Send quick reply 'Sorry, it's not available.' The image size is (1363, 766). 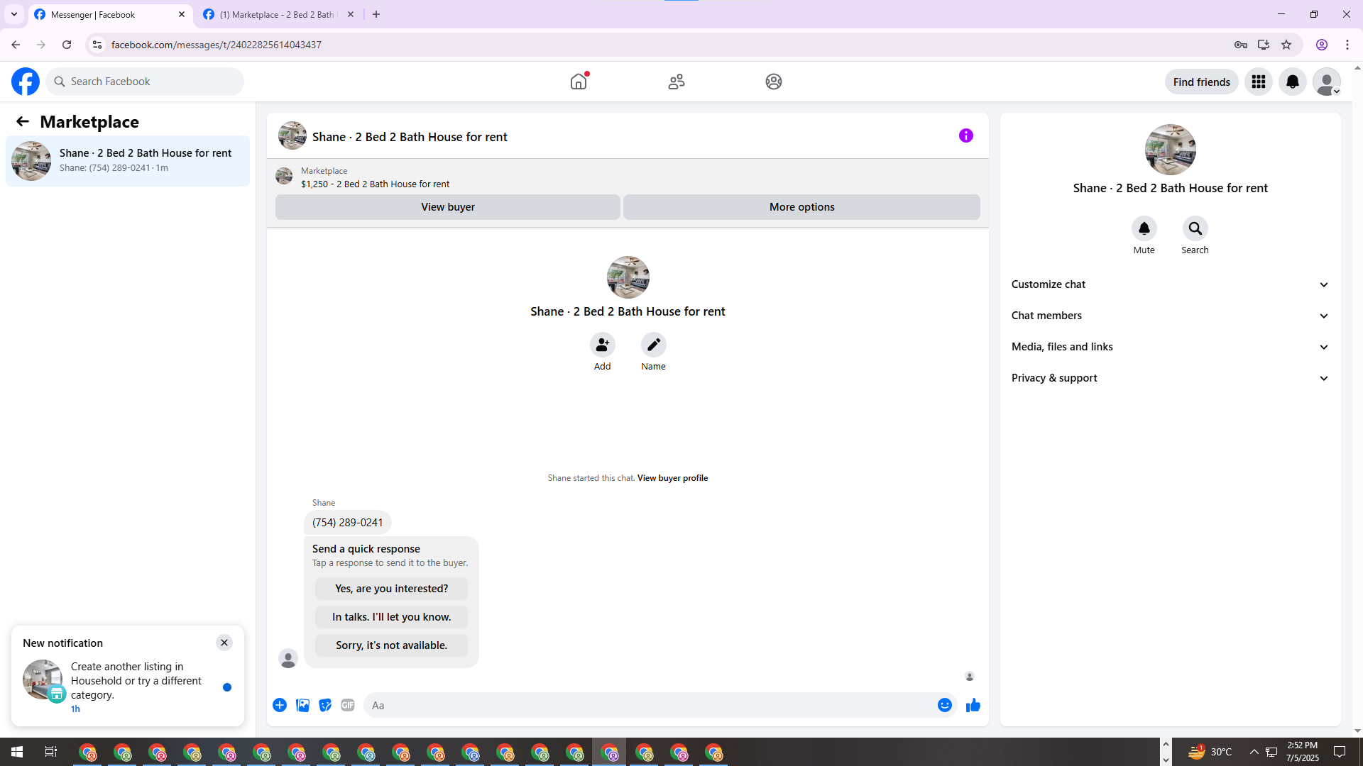pos(391,645)
